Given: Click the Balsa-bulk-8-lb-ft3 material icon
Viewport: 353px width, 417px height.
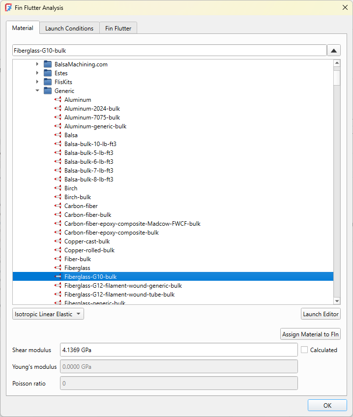Looking at the screenshot, I should pos(58,179).
